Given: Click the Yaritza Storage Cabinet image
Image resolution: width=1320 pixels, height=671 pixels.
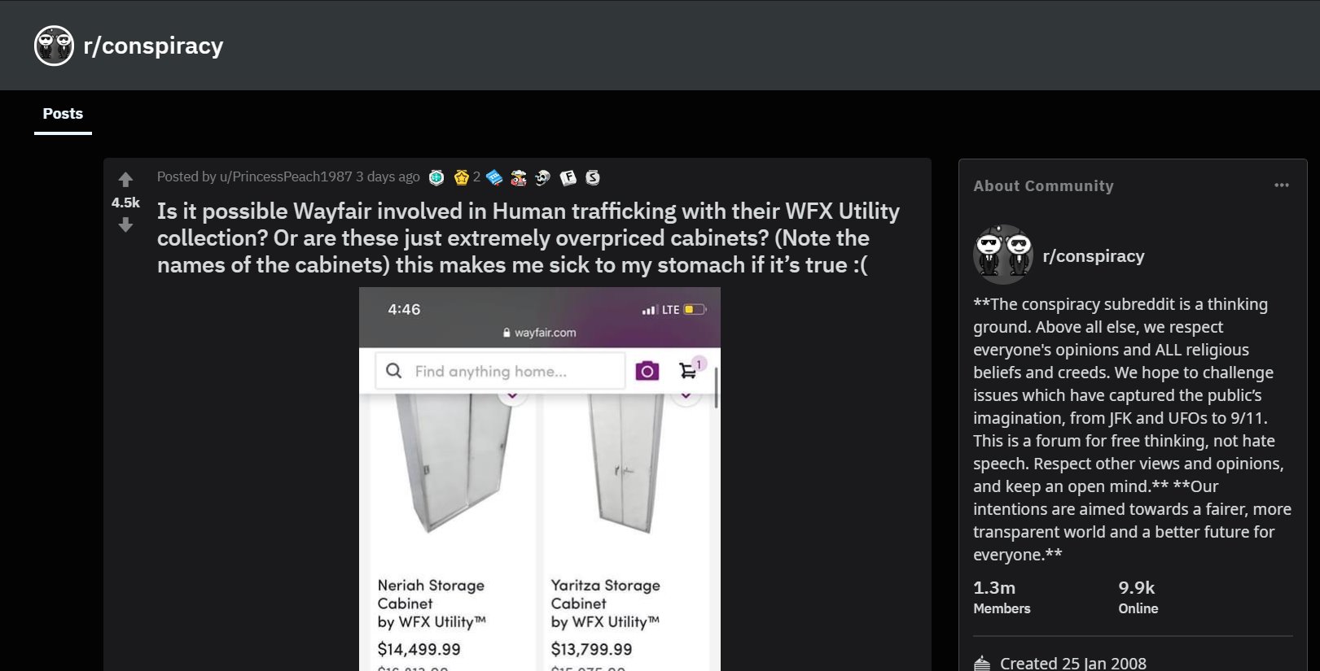Looking at the screenshot, I should (626, 463).
